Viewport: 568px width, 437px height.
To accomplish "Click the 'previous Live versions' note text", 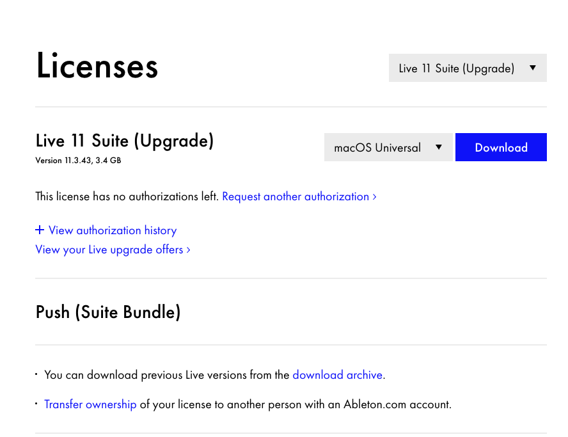I will 166,375.
